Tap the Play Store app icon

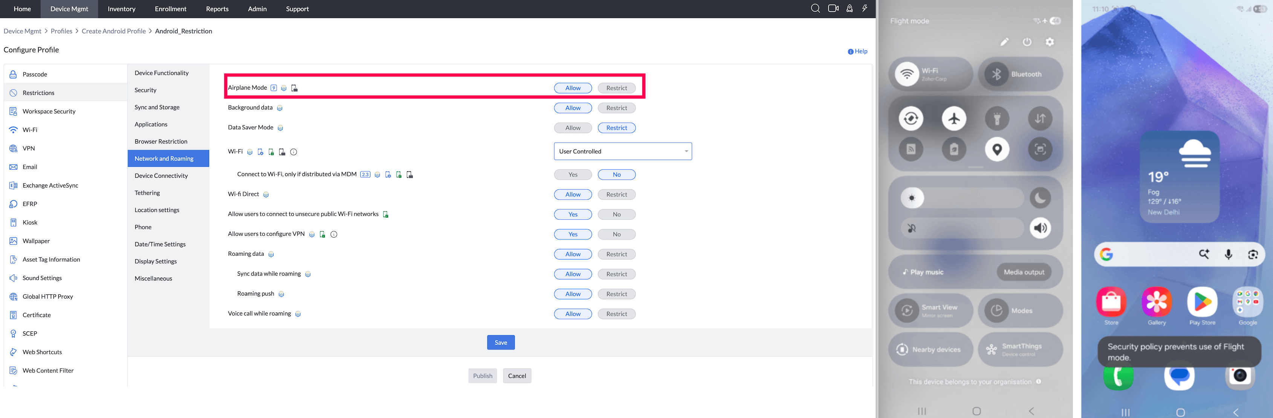coord(1202,302)
